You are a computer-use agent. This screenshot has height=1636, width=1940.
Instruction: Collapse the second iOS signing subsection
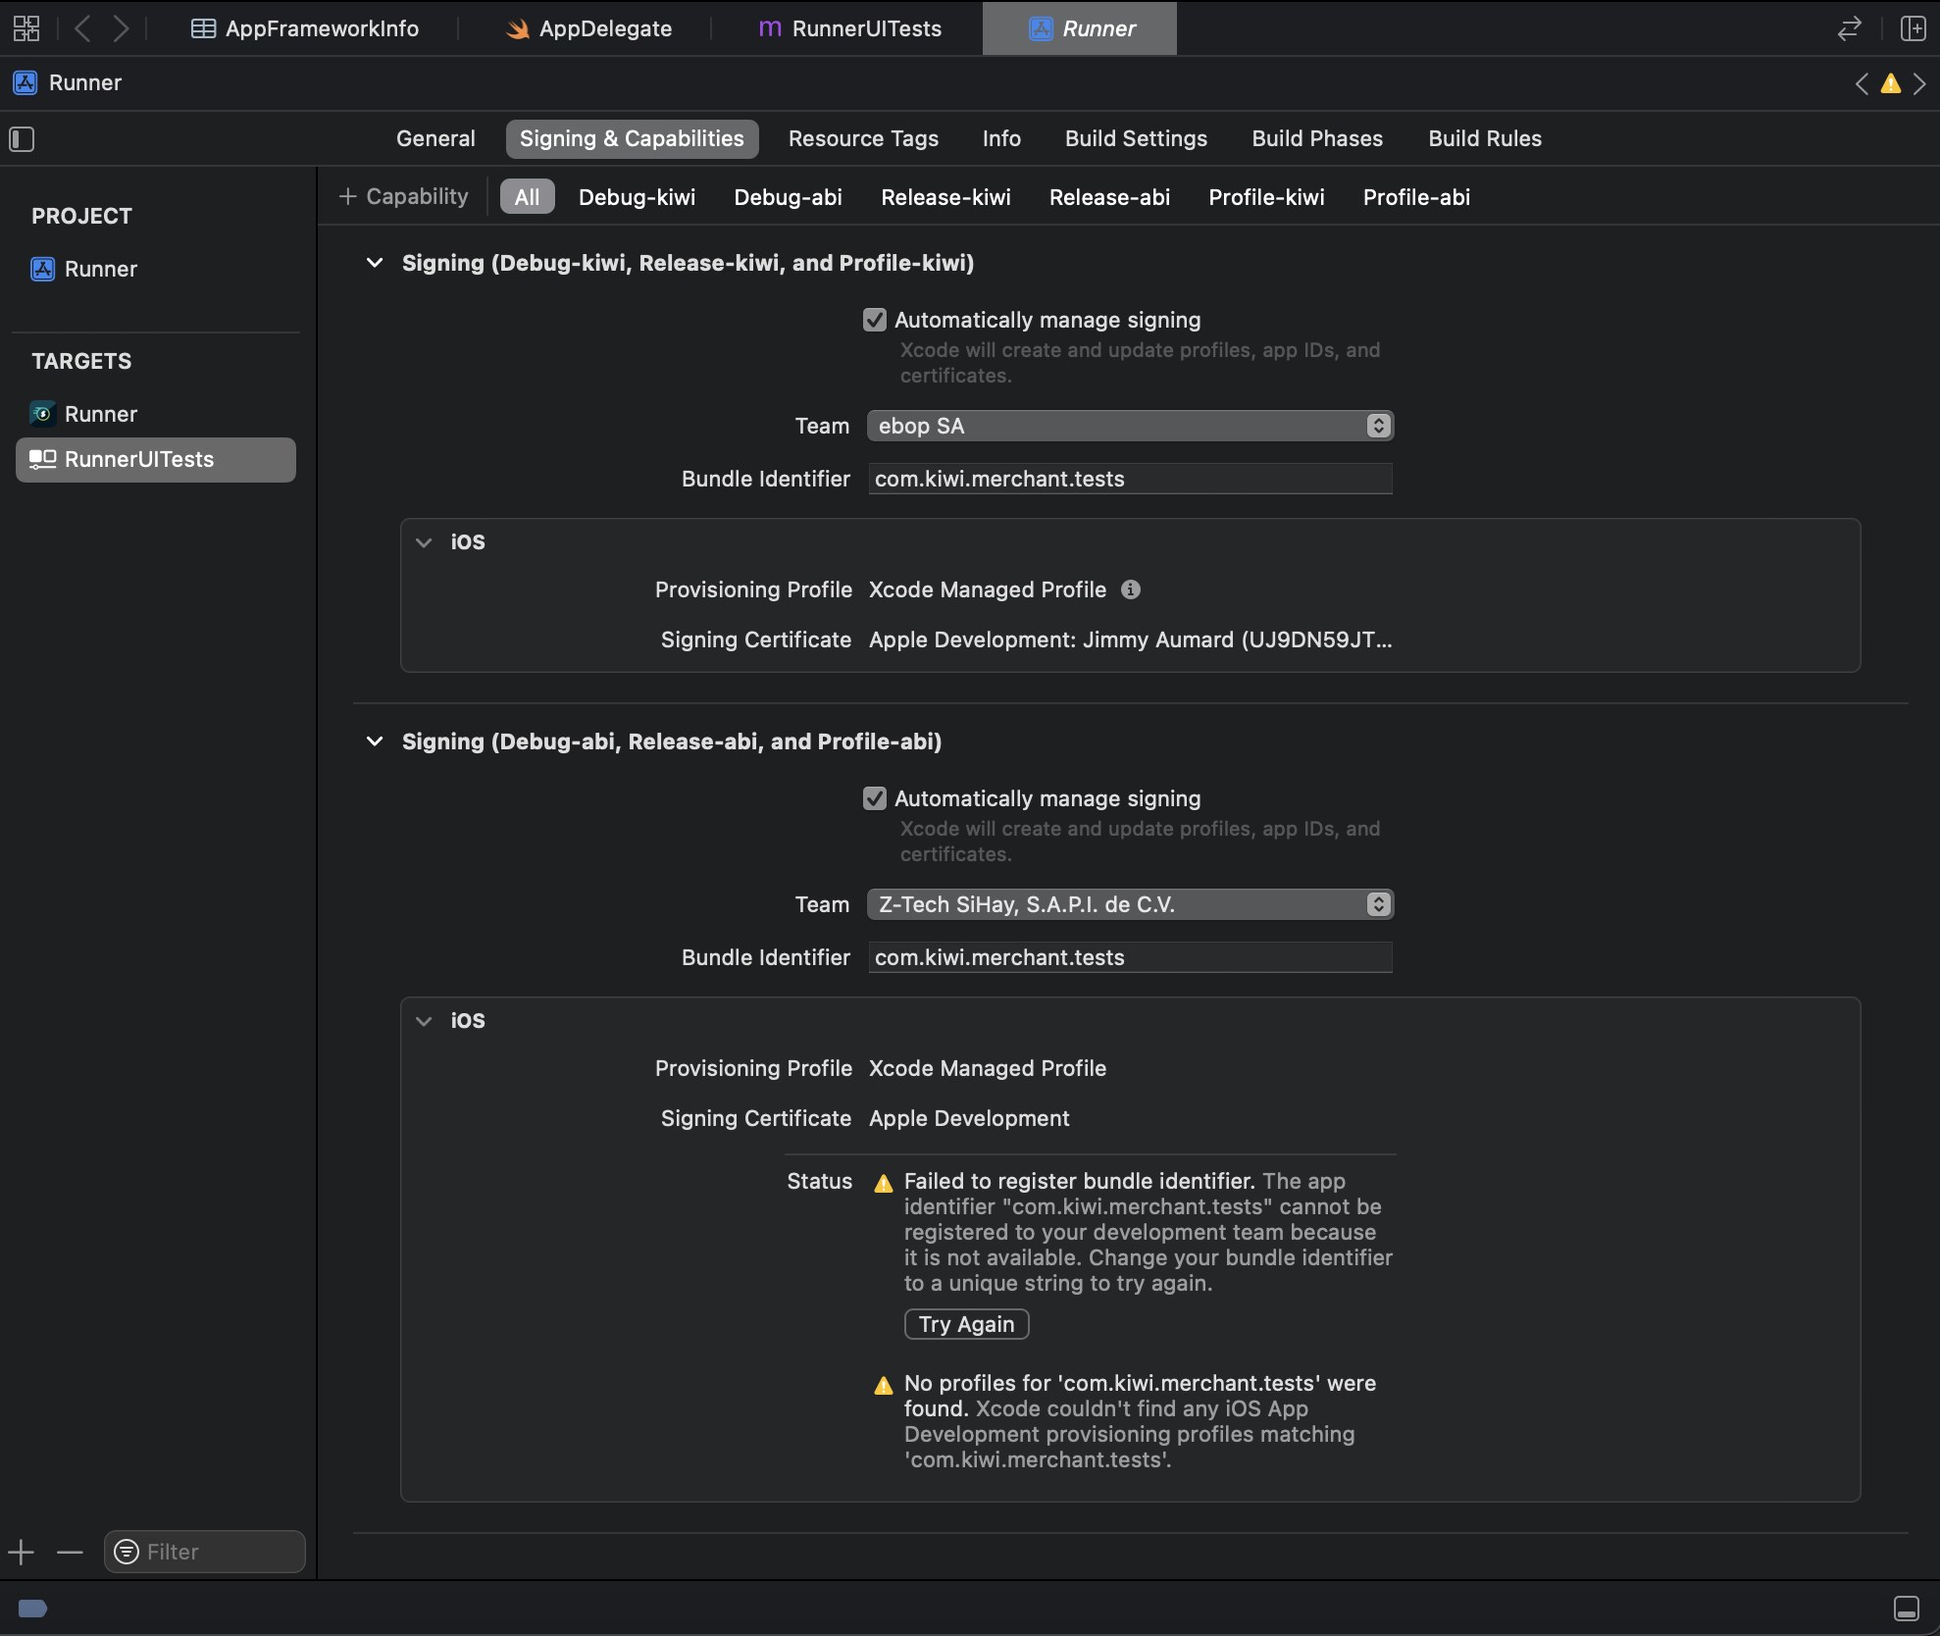click(x=424, y=1021)
